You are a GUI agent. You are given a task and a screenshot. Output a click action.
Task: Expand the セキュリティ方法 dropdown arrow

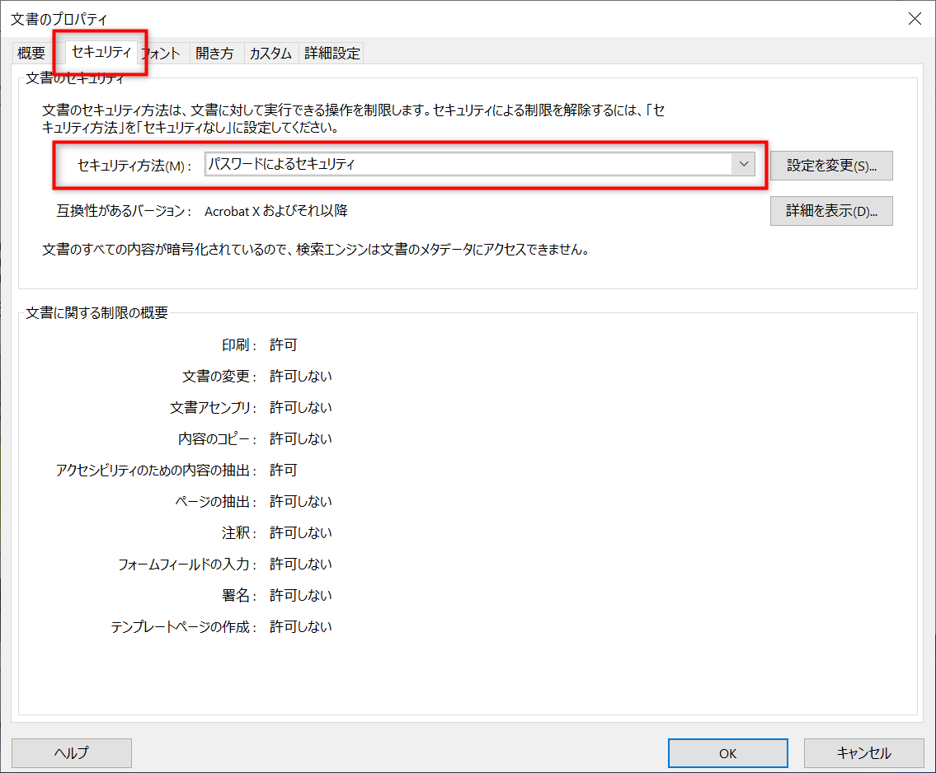pos(743,164)
